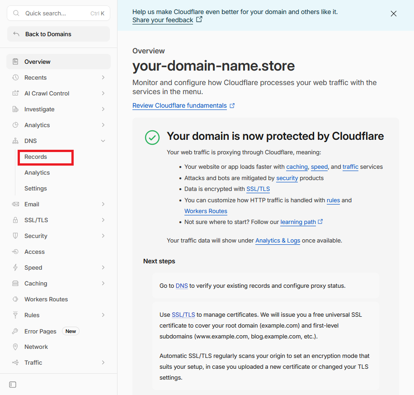Screen dimensions: 414x395
Task: Expand the Traffic section chevron
Action: [x=103, y=362]
